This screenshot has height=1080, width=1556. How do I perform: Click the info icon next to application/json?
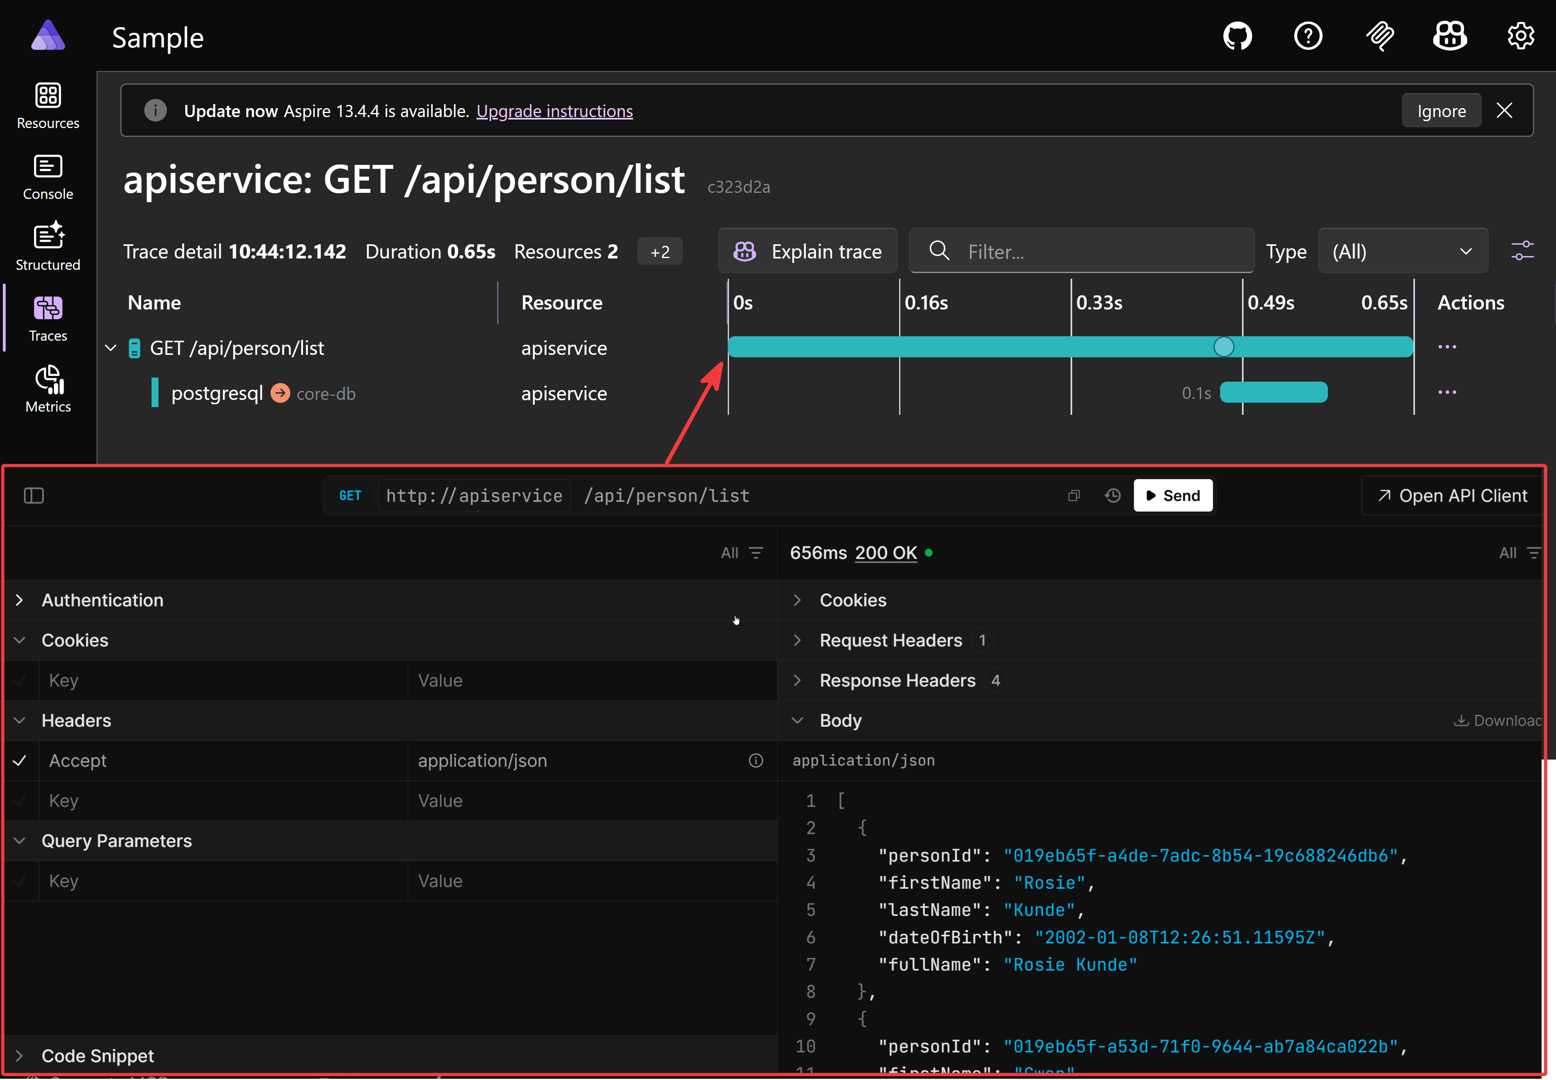tap(755, 761)
